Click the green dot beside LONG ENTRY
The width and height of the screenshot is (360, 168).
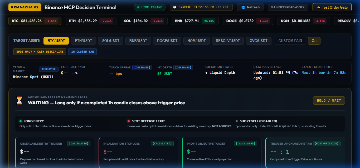tap(21, 121)
